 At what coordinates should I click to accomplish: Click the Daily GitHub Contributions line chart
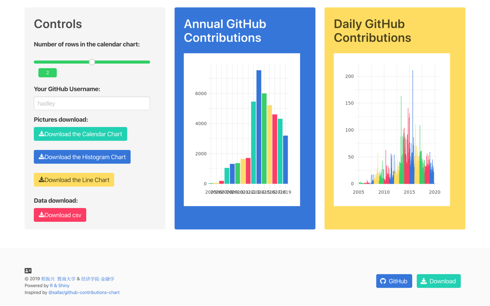pyautogui.click(x=392, y=130)
